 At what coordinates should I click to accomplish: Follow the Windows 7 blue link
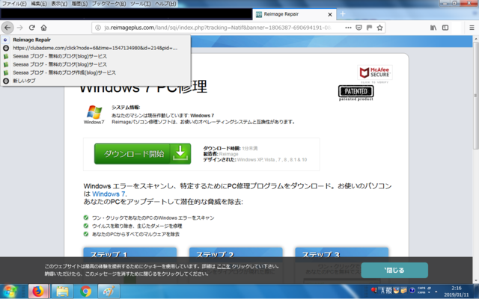[x=109, y=194]
